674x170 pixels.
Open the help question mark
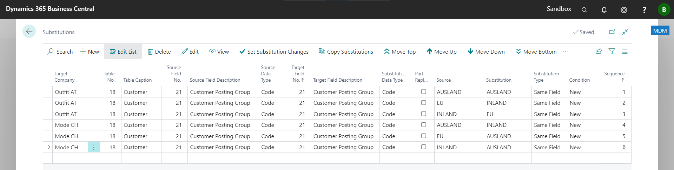coord(644,10)
